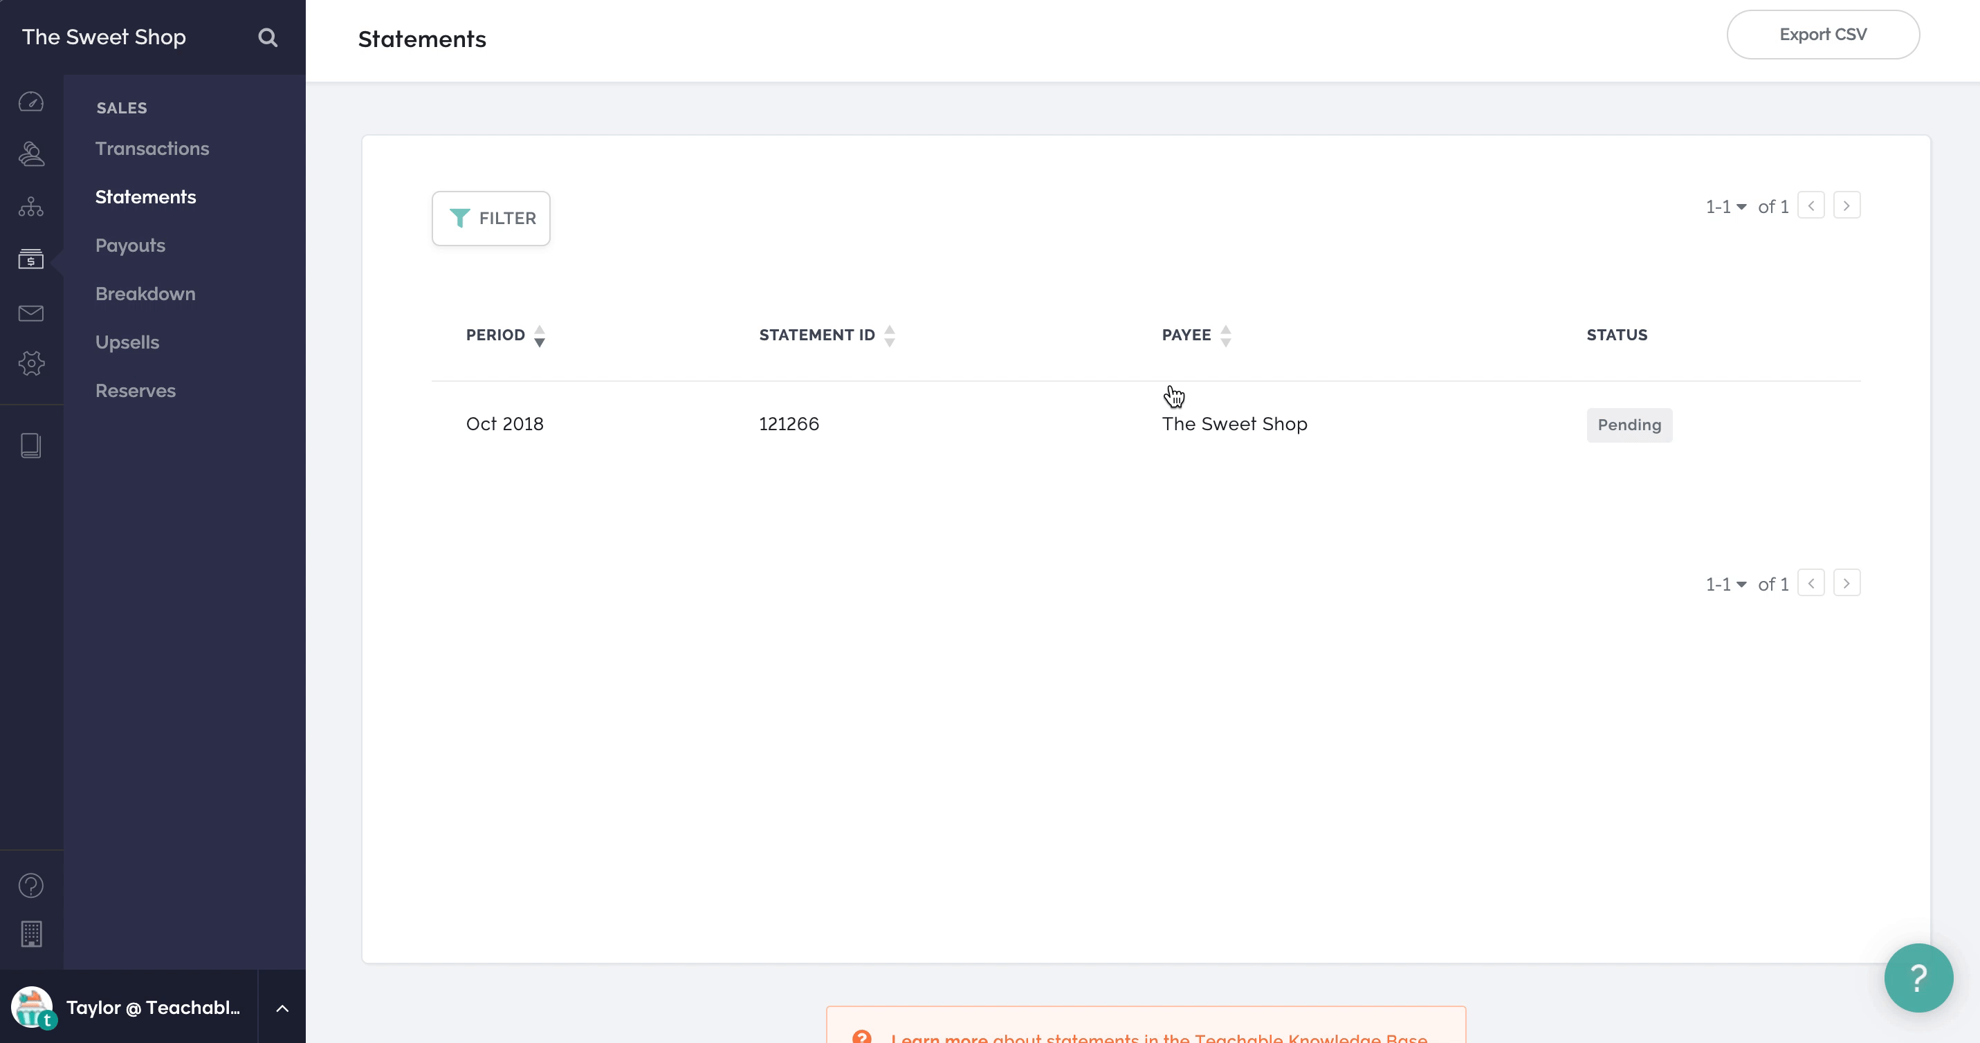Sort table by PAYEE column
Screen dimensions: 1980x1043
pos(1197,336)
